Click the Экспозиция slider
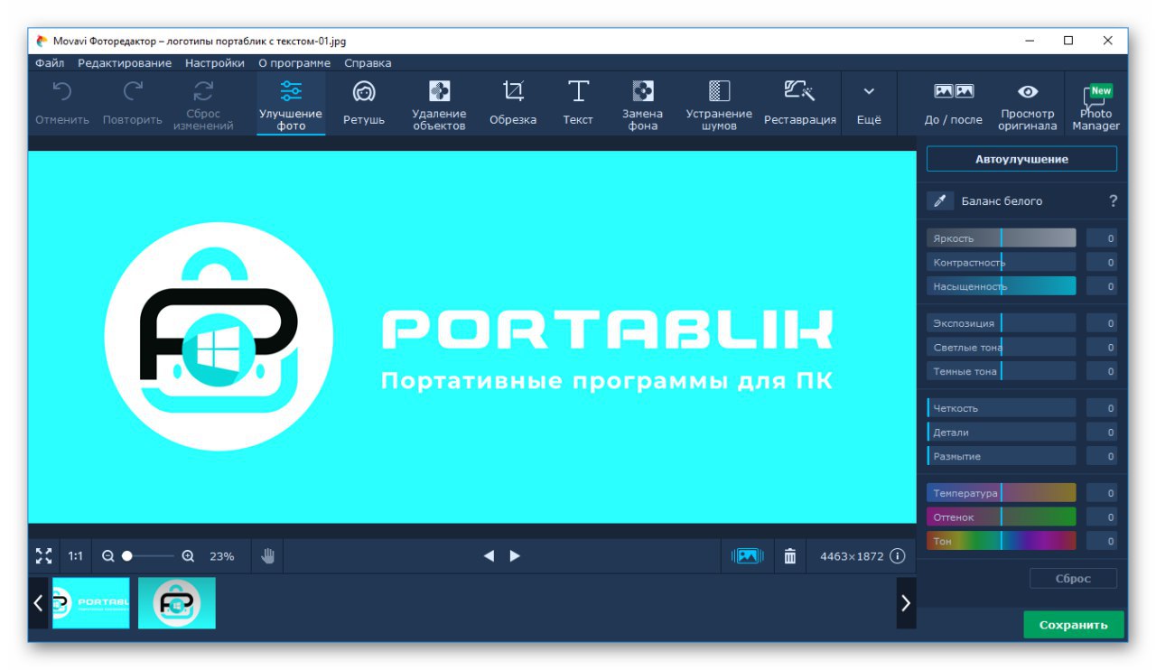The height and width of the screenshot is (670, 1156). [x=1002, y=323]
